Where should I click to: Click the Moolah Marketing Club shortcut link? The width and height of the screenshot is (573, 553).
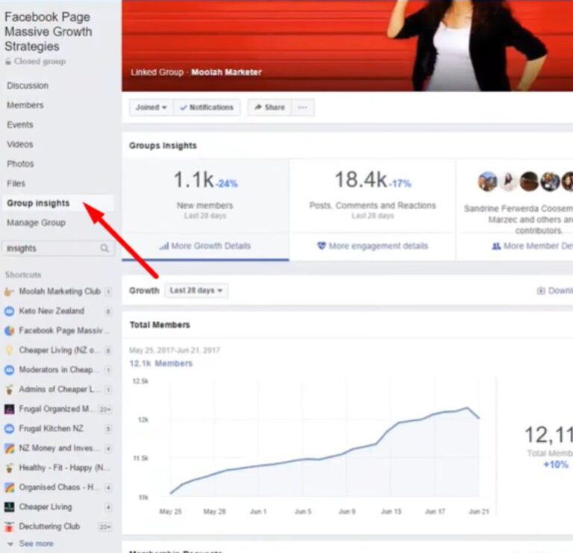coord(60,292)
